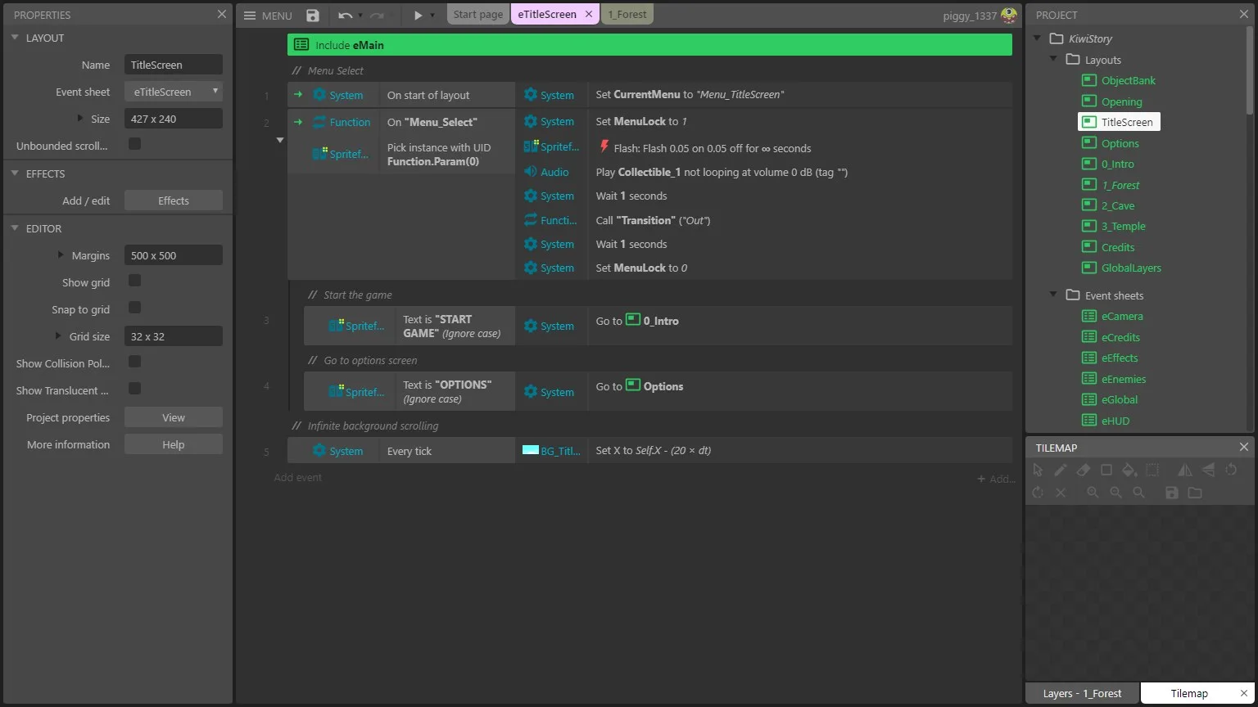Enable Snap to grid checkbox
The height and width of the screenshot is (707, 1258).
pyautogui.click(x=135, y=308)
